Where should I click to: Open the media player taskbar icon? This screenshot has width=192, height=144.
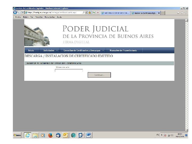pyautogui.click(x=43, y=135)
